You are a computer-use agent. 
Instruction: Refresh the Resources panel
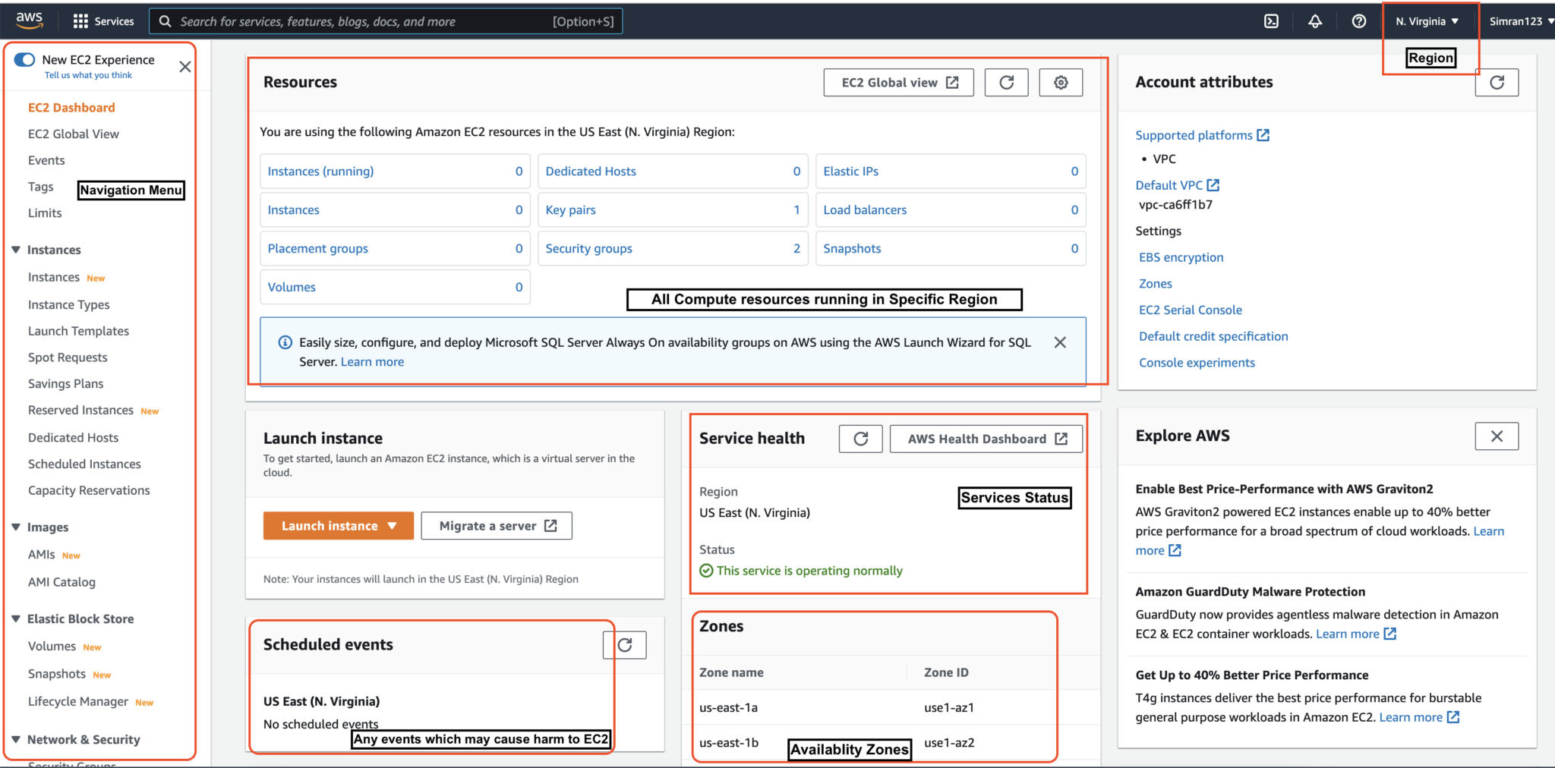[x=1006, y=83]
